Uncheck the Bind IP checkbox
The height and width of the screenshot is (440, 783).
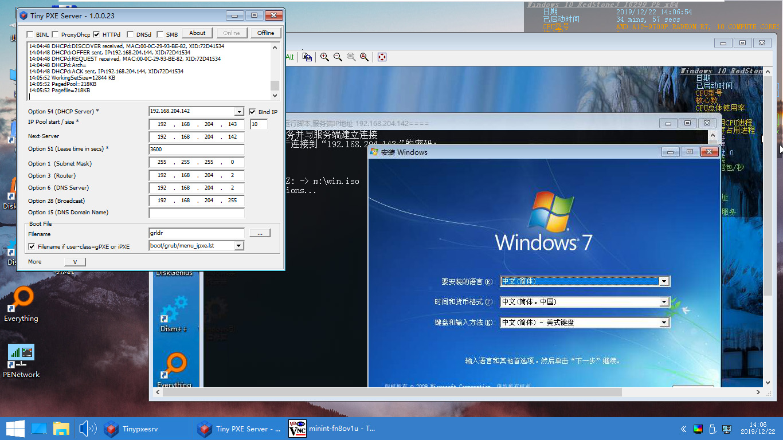252,112
